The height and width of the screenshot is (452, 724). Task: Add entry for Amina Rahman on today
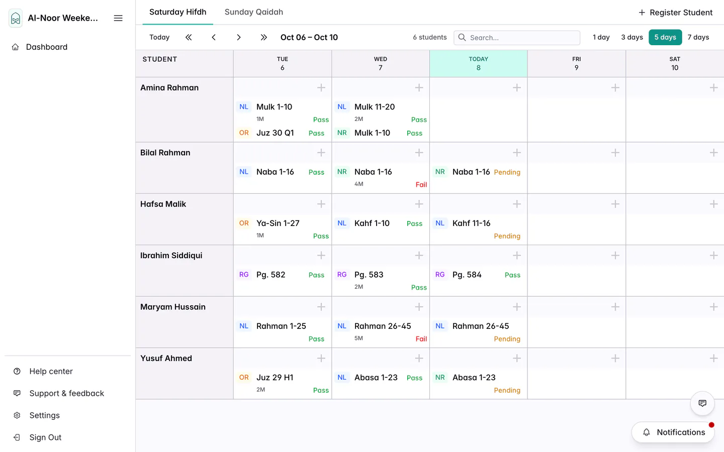[517, 88]
